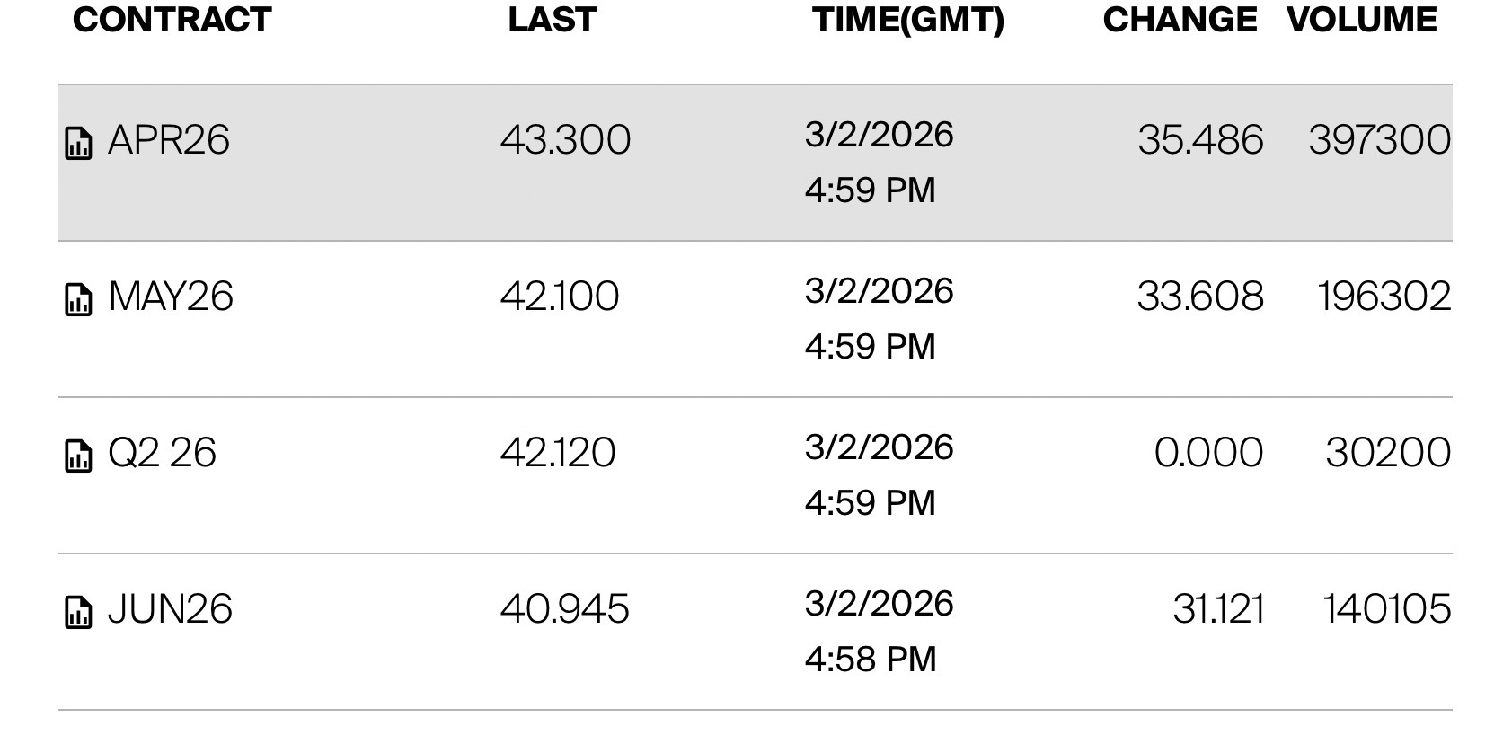Viewport: 1512px width, 744px height.
Task: Click the Q2 26 volume value 30200
Action: tap(1387, 453)
